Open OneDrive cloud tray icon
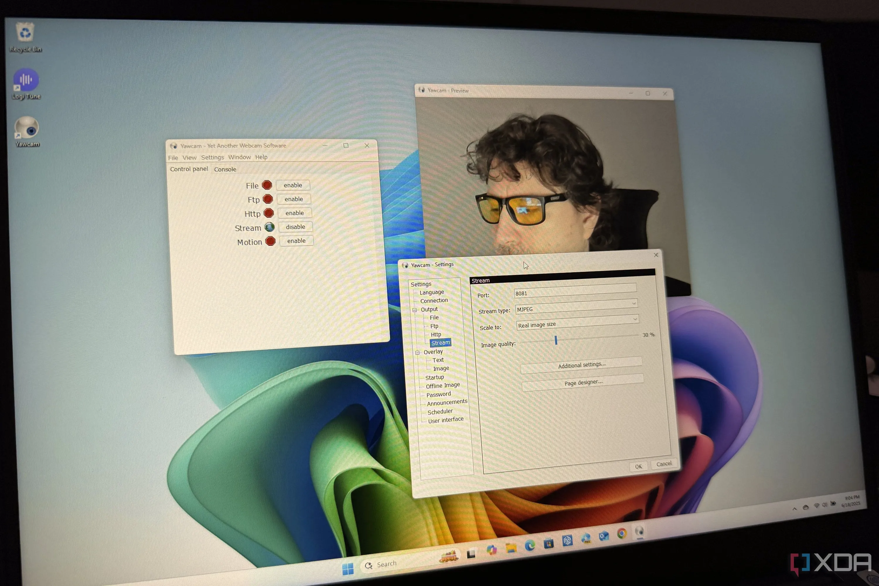Viewport: 879px width, 586px height. pyautogui.click(x=806, y=507)
